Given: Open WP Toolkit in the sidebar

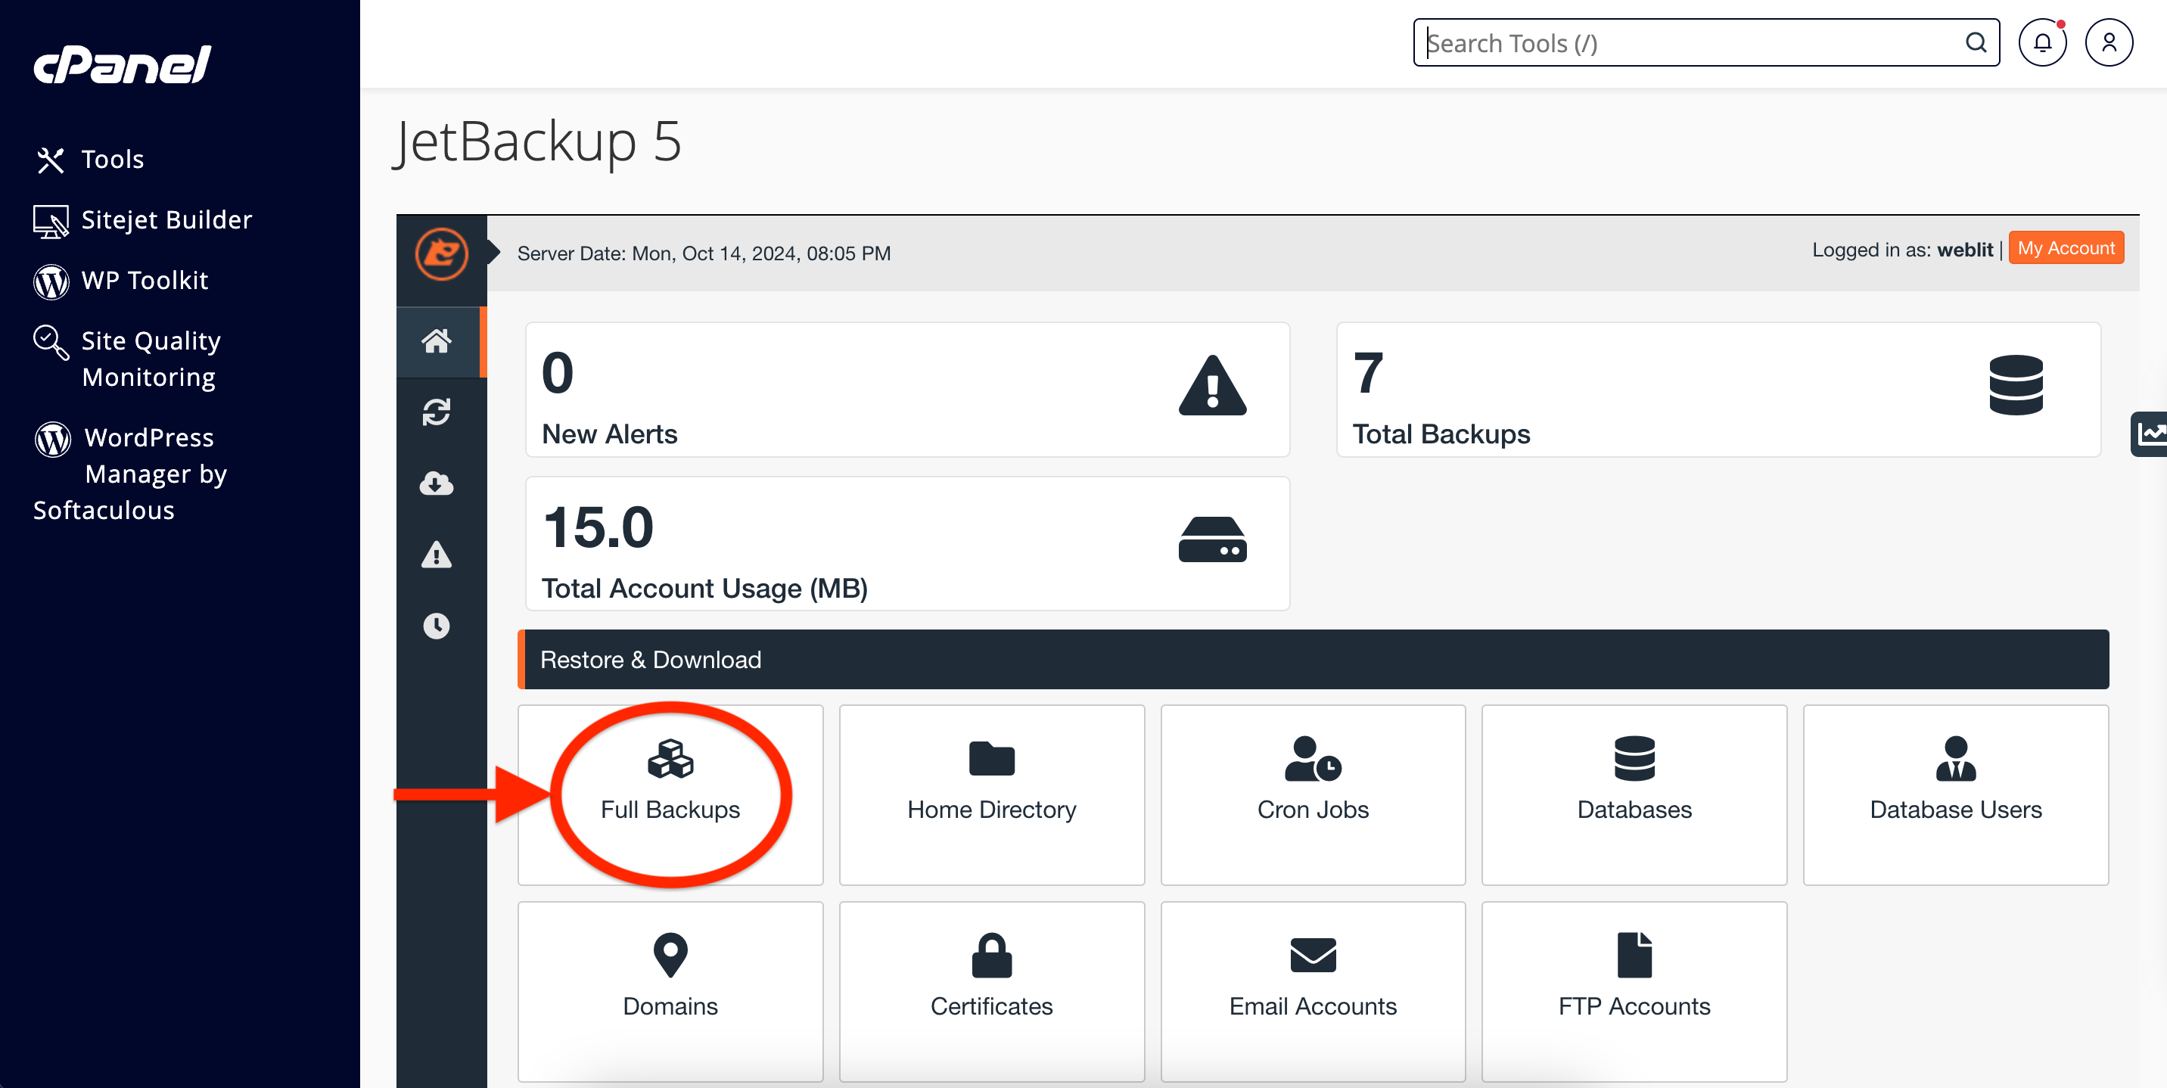Looking at the screenshot, I should tap(120, 280).
